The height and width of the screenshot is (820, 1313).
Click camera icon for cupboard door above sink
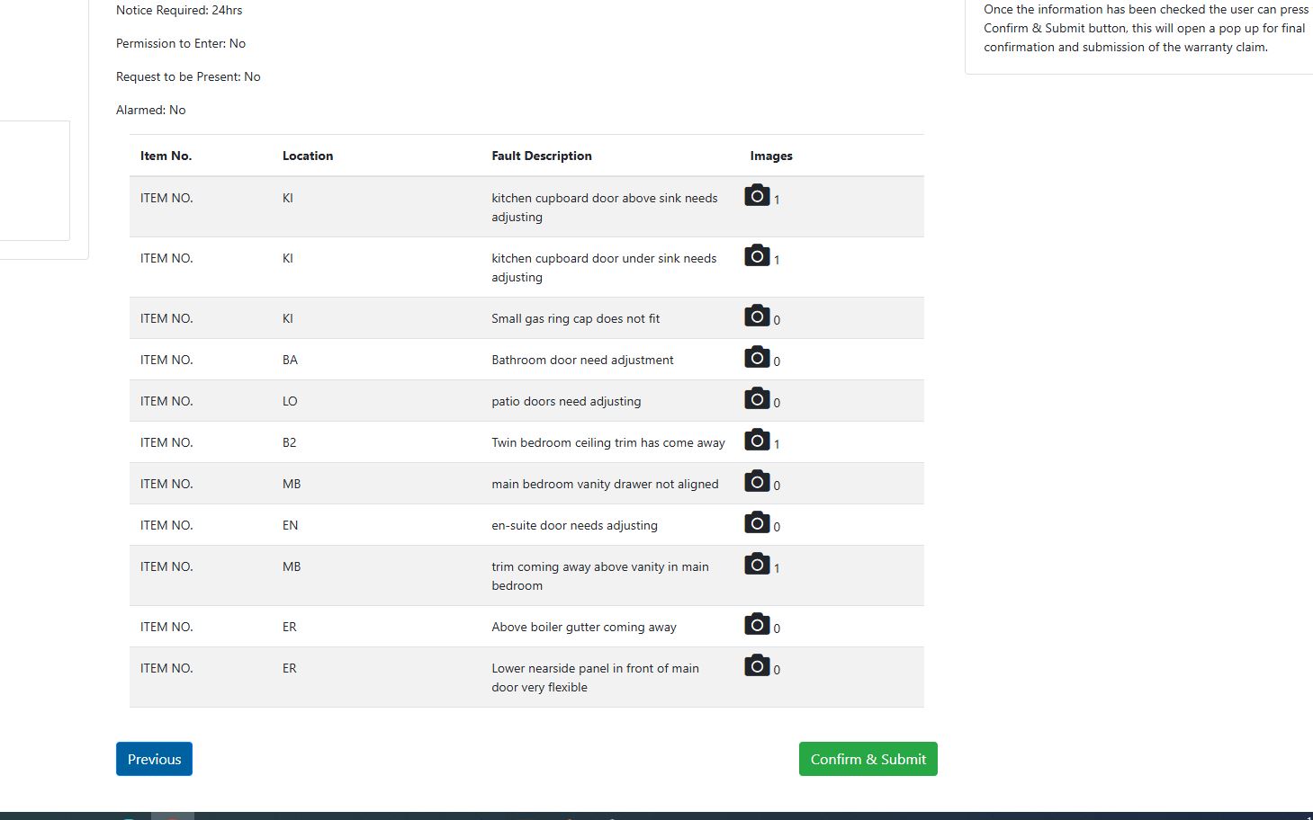click(x=757, y=196)
